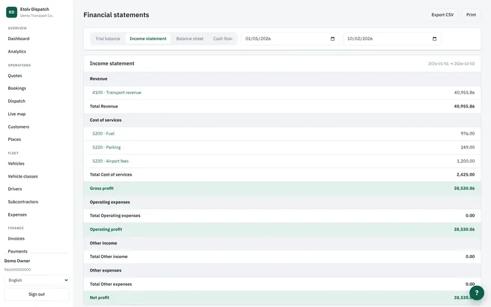This screenshot has width=491, height=307.
Task: Open calendar picker on the 01/01/2026 start date
Action: [333, 39]
